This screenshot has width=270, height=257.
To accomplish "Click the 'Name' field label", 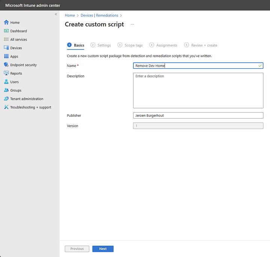I will tap(72, 66).
